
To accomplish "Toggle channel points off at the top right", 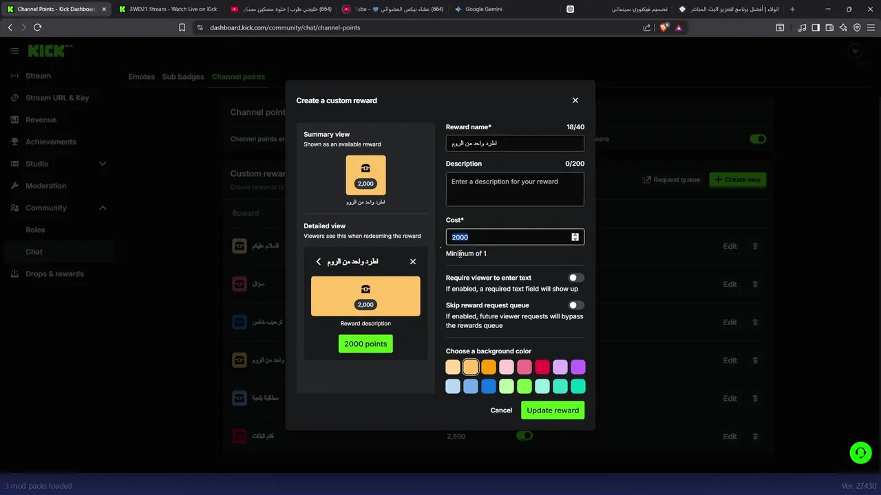I will [x=758, y=139].
